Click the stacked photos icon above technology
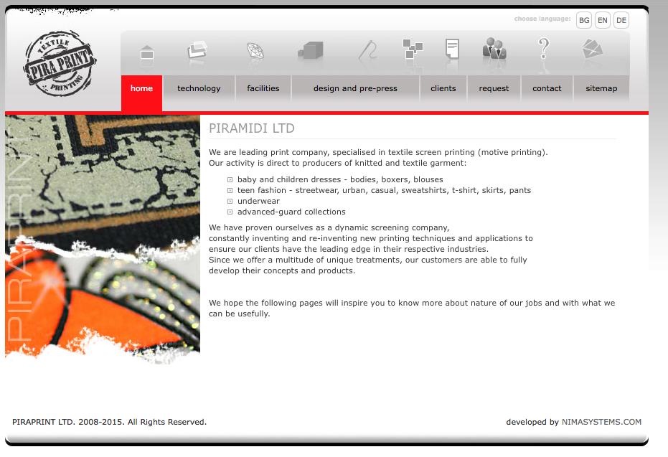The image size is (668, 457). point(197,50)
